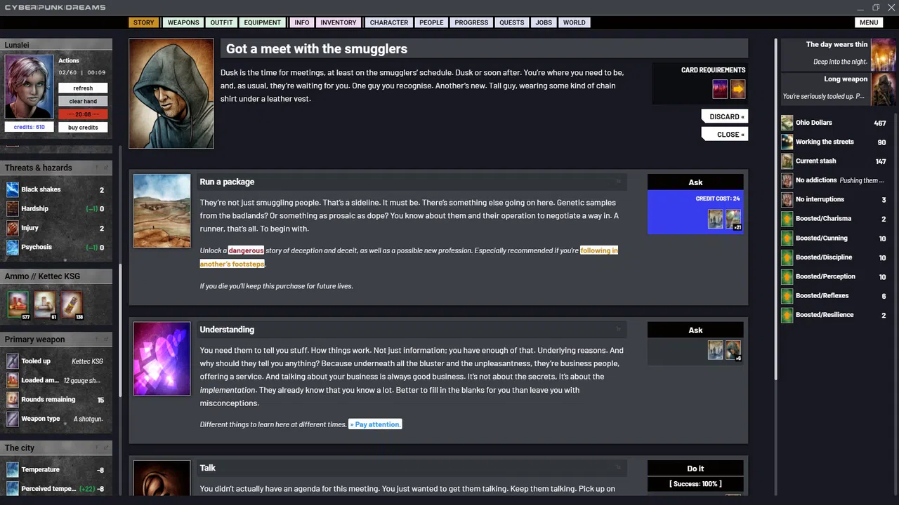Click the Boosted/Cunning arrow icon
The height and width of the screenshot is (505, 899).
(x=787, y=238)
